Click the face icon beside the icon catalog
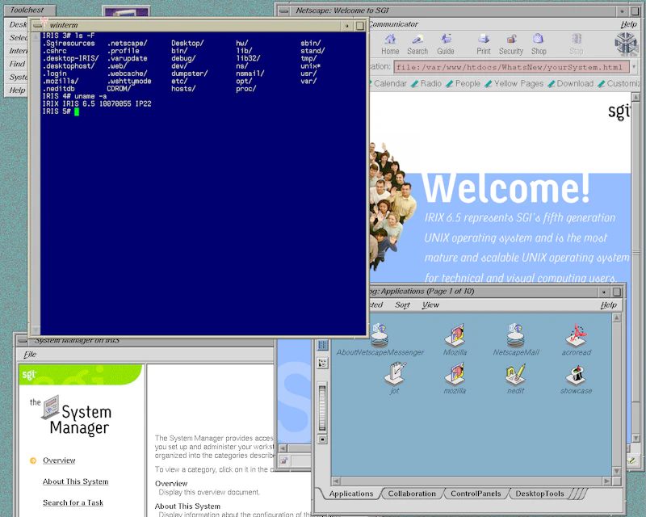 point(322,363)
